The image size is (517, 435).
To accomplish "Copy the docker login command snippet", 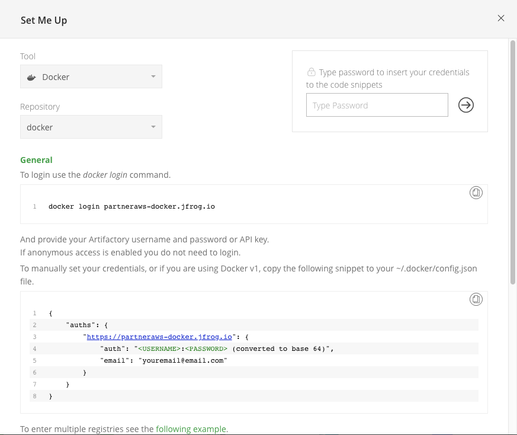I will point(476,192).
